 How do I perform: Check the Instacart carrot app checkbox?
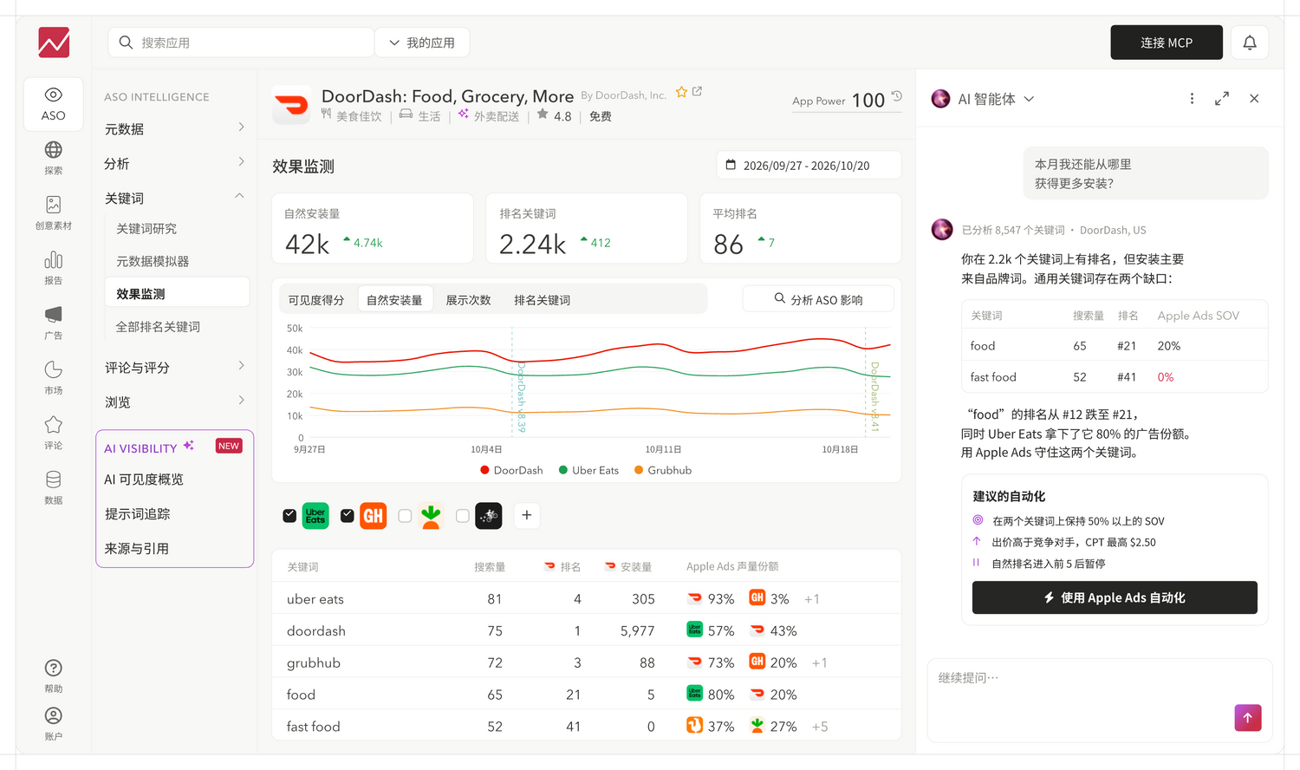click(x=405, y=516)
